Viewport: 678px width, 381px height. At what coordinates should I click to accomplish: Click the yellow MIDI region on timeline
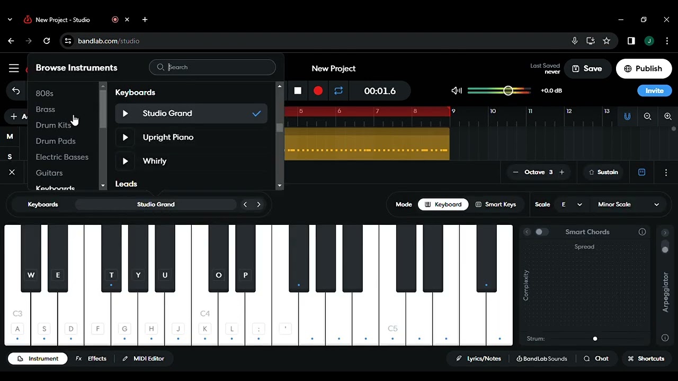(367, 144)
